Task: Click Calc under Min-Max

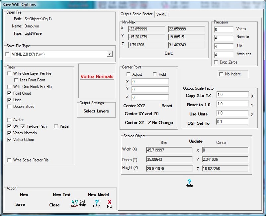Action: (x=169, y=53)
